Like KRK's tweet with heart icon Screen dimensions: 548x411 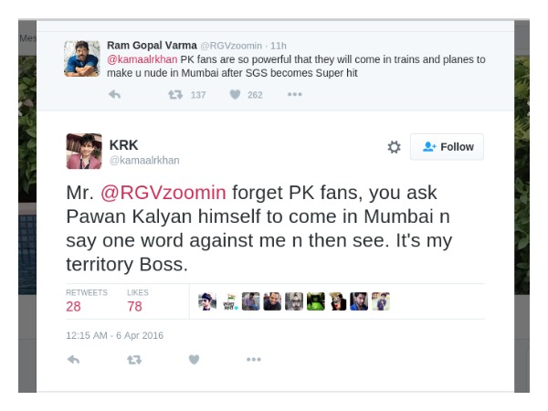coord(194,360)
